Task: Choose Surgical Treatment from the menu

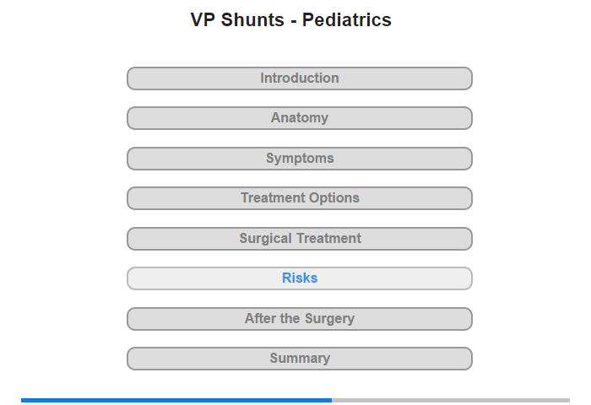Action: 300,239
